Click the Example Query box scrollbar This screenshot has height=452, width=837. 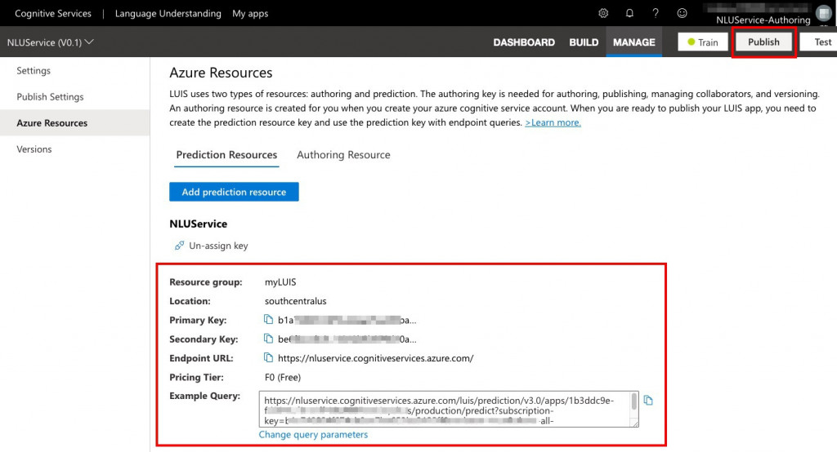click(634, 402)
